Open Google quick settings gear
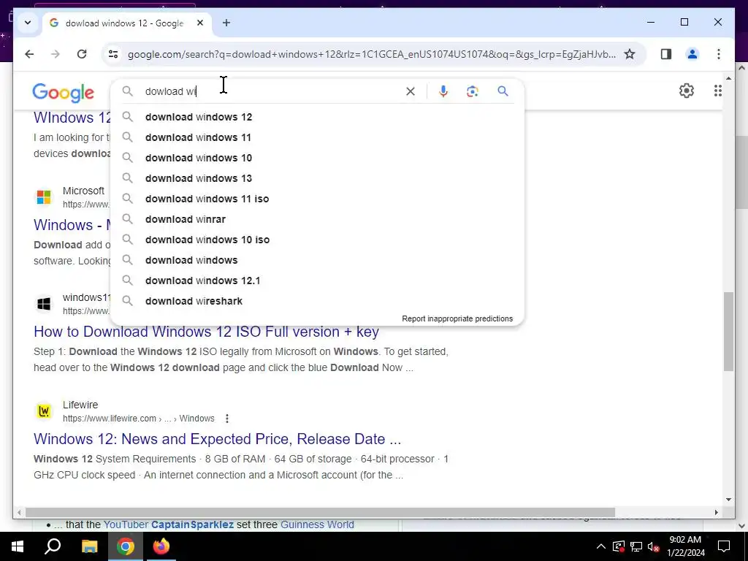 coord(687,91)
